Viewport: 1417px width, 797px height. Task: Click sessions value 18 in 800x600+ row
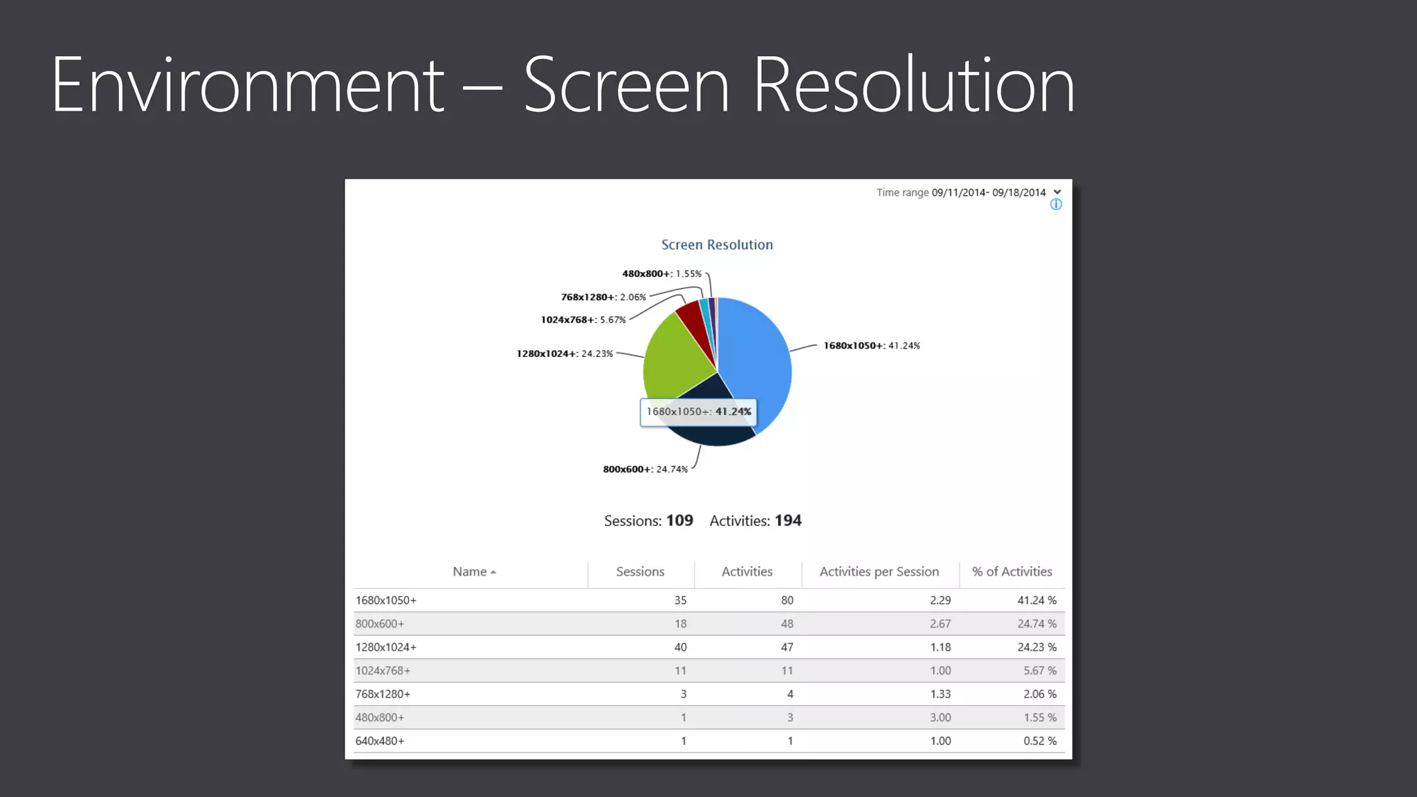(681, 623)
